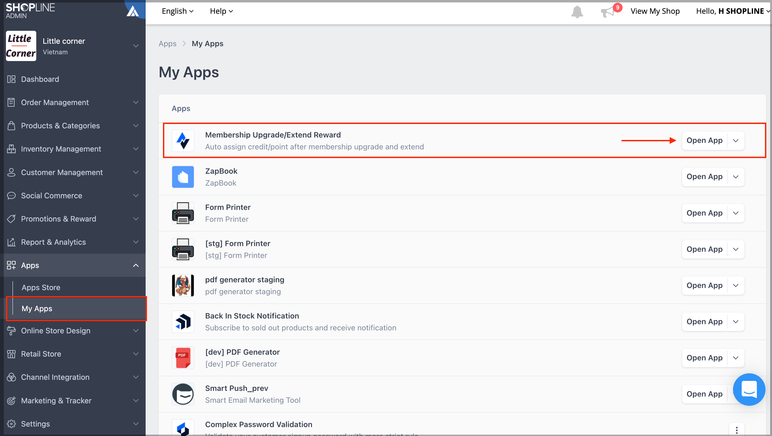Open the English language dropdown
The width and height of the screenshot is (772, 436).
[x=178, y=11]
